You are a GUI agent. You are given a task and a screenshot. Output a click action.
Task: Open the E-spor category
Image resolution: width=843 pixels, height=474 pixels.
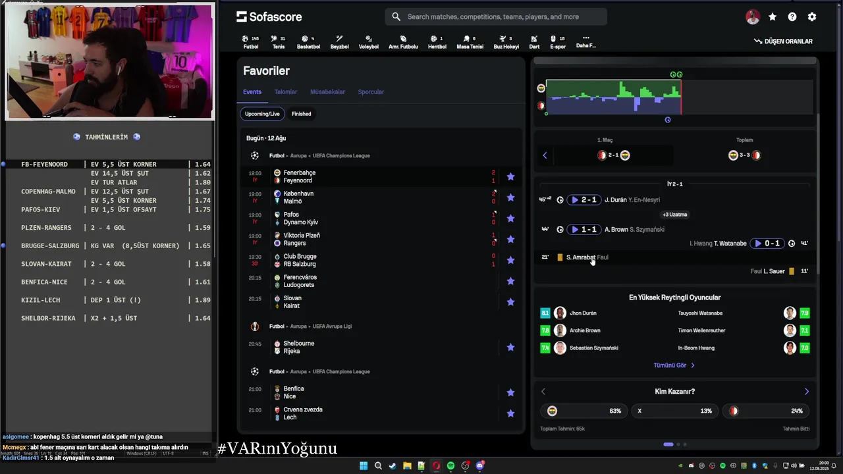click(x=558, y=42)
